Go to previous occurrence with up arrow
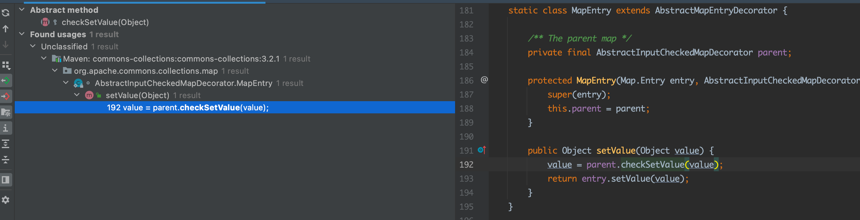This screenshot has height=220, width=860. coord(6,29)
